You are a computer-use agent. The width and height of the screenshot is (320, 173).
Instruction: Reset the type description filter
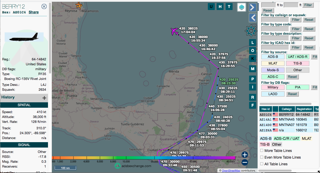[x=309, y=38]
